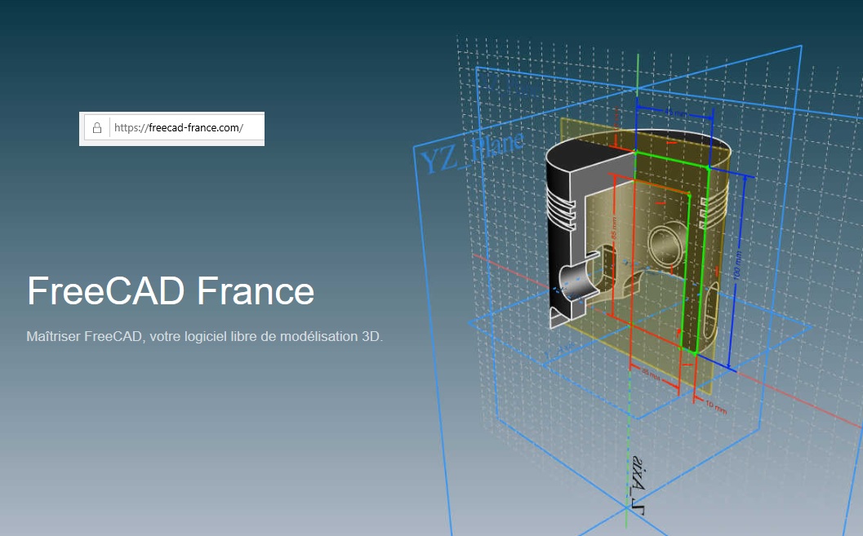Click the padlock icon in address bar

97,128
